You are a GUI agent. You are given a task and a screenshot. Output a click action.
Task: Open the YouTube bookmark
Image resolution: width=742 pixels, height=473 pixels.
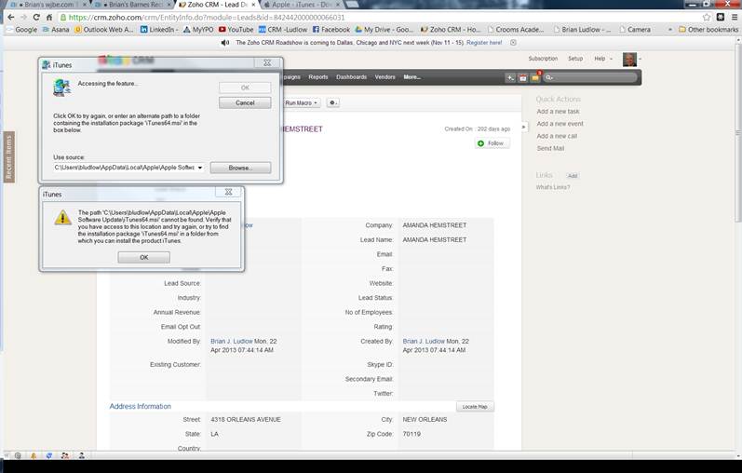click(236, 30)
